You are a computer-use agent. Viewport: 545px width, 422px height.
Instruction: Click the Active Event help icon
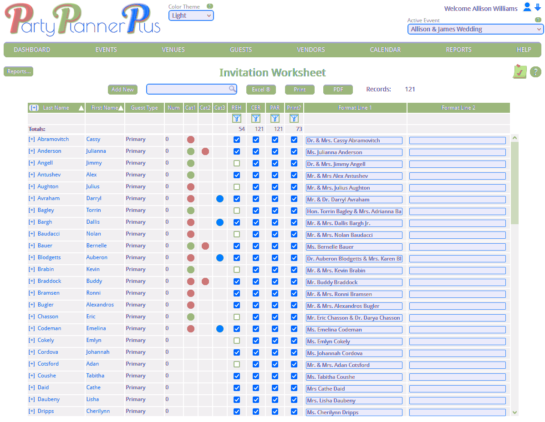click(538, 20)
